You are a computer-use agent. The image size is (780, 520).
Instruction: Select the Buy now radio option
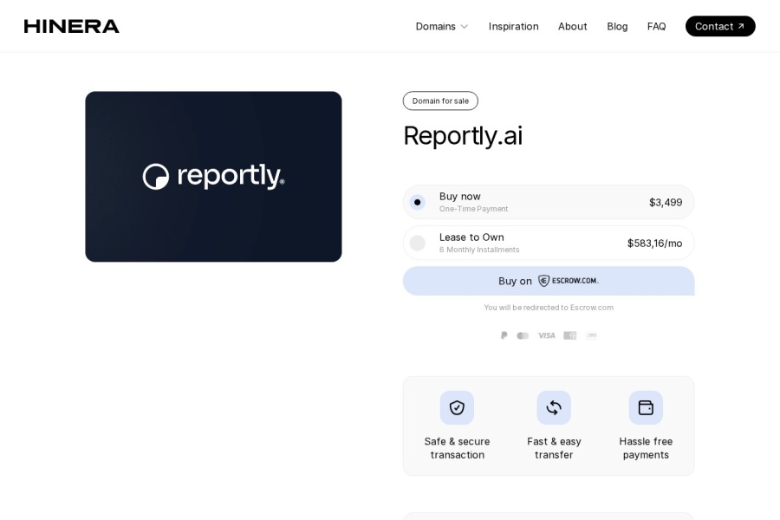pos(418,203)
